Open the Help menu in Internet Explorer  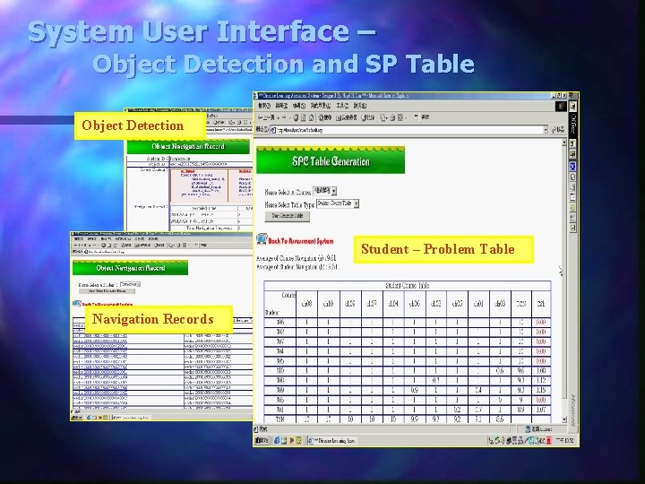click(360, 106)
